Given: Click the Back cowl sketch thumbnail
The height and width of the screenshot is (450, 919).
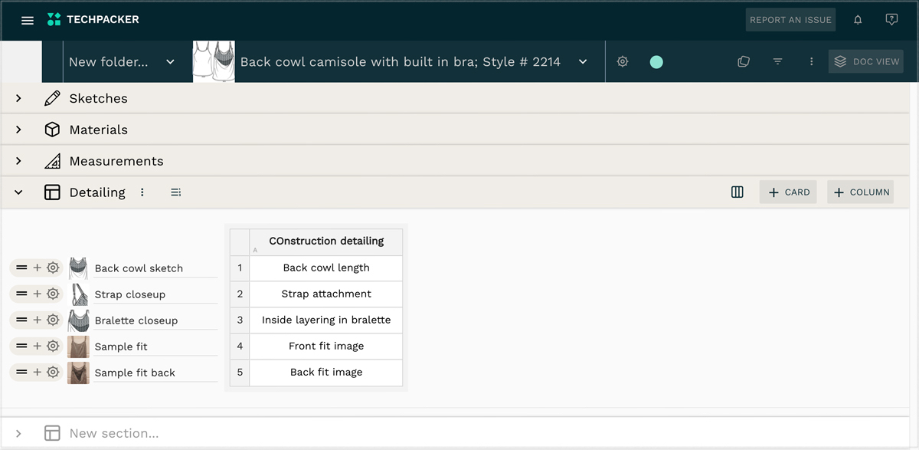Looking at the screenshot, I should (x=78, y=268).
